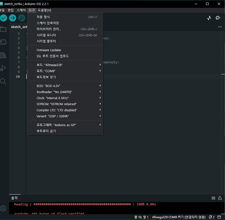Open the Library Manager sidebar panel
225x220 pixels.
point(3,55)
